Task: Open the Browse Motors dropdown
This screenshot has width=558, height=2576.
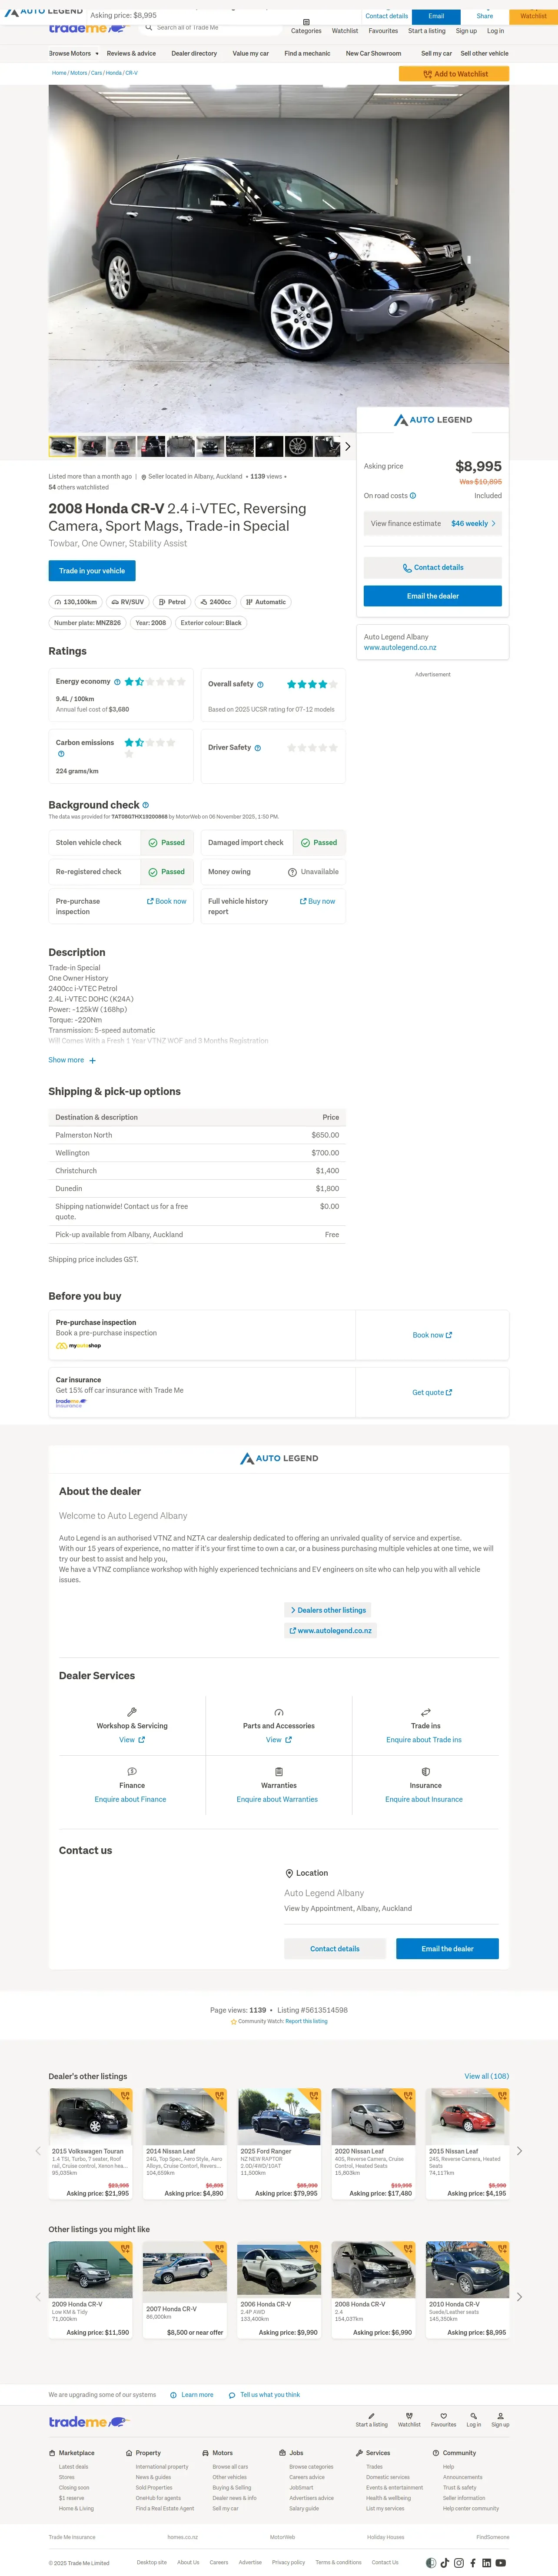Action: pyautogui.click(x=73, y=53)
